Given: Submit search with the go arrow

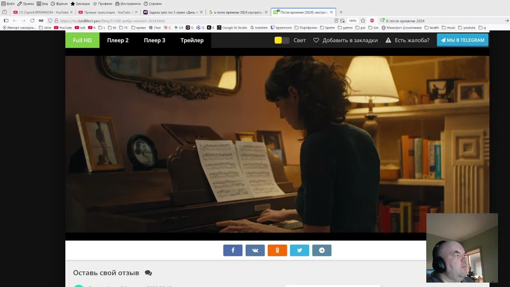Looking at the screenshot, I should [507, 21].
